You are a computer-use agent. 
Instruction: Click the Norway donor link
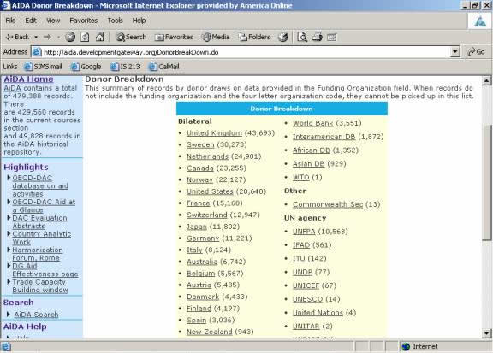199,180
